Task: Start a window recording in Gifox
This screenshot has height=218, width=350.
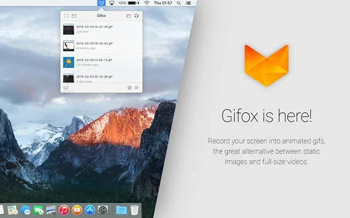Action: (x=74, y=16)
